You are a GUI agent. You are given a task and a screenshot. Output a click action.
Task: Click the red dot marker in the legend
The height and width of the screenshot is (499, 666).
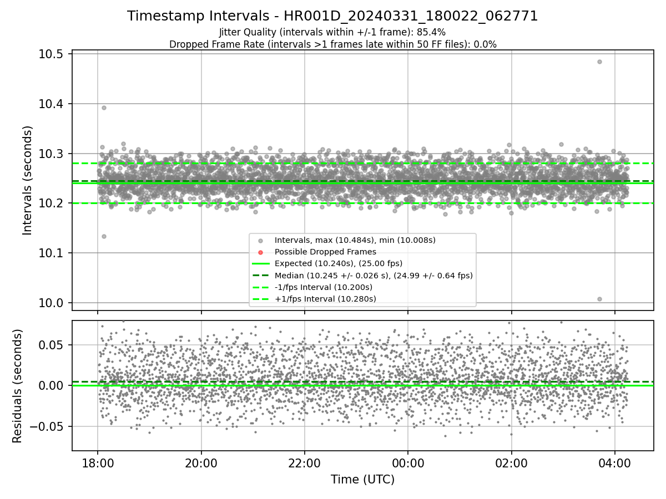pyautogui.click(x=261, y=252)
